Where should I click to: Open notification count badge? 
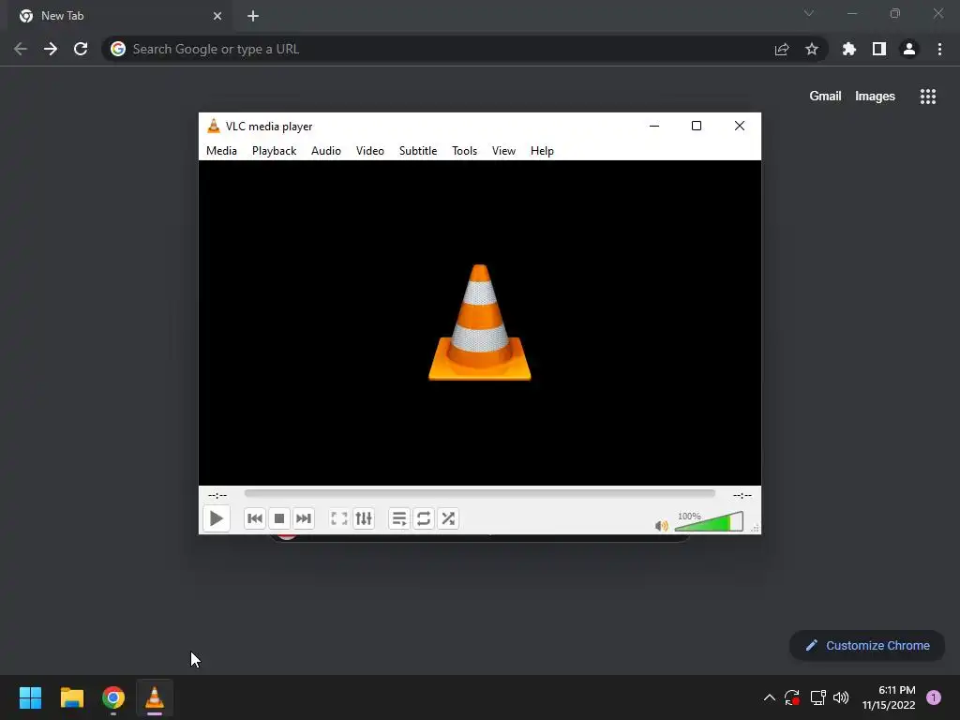pos(934,697)
